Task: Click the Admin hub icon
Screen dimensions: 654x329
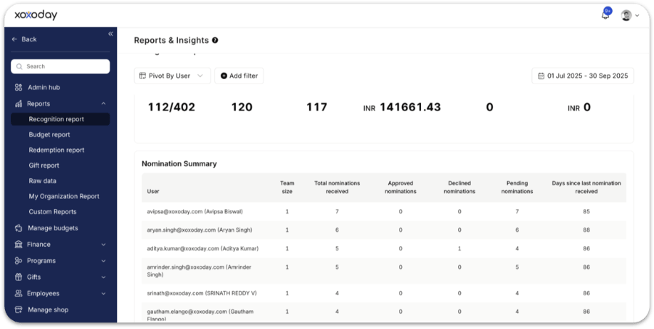Action: tap(18, 87)
